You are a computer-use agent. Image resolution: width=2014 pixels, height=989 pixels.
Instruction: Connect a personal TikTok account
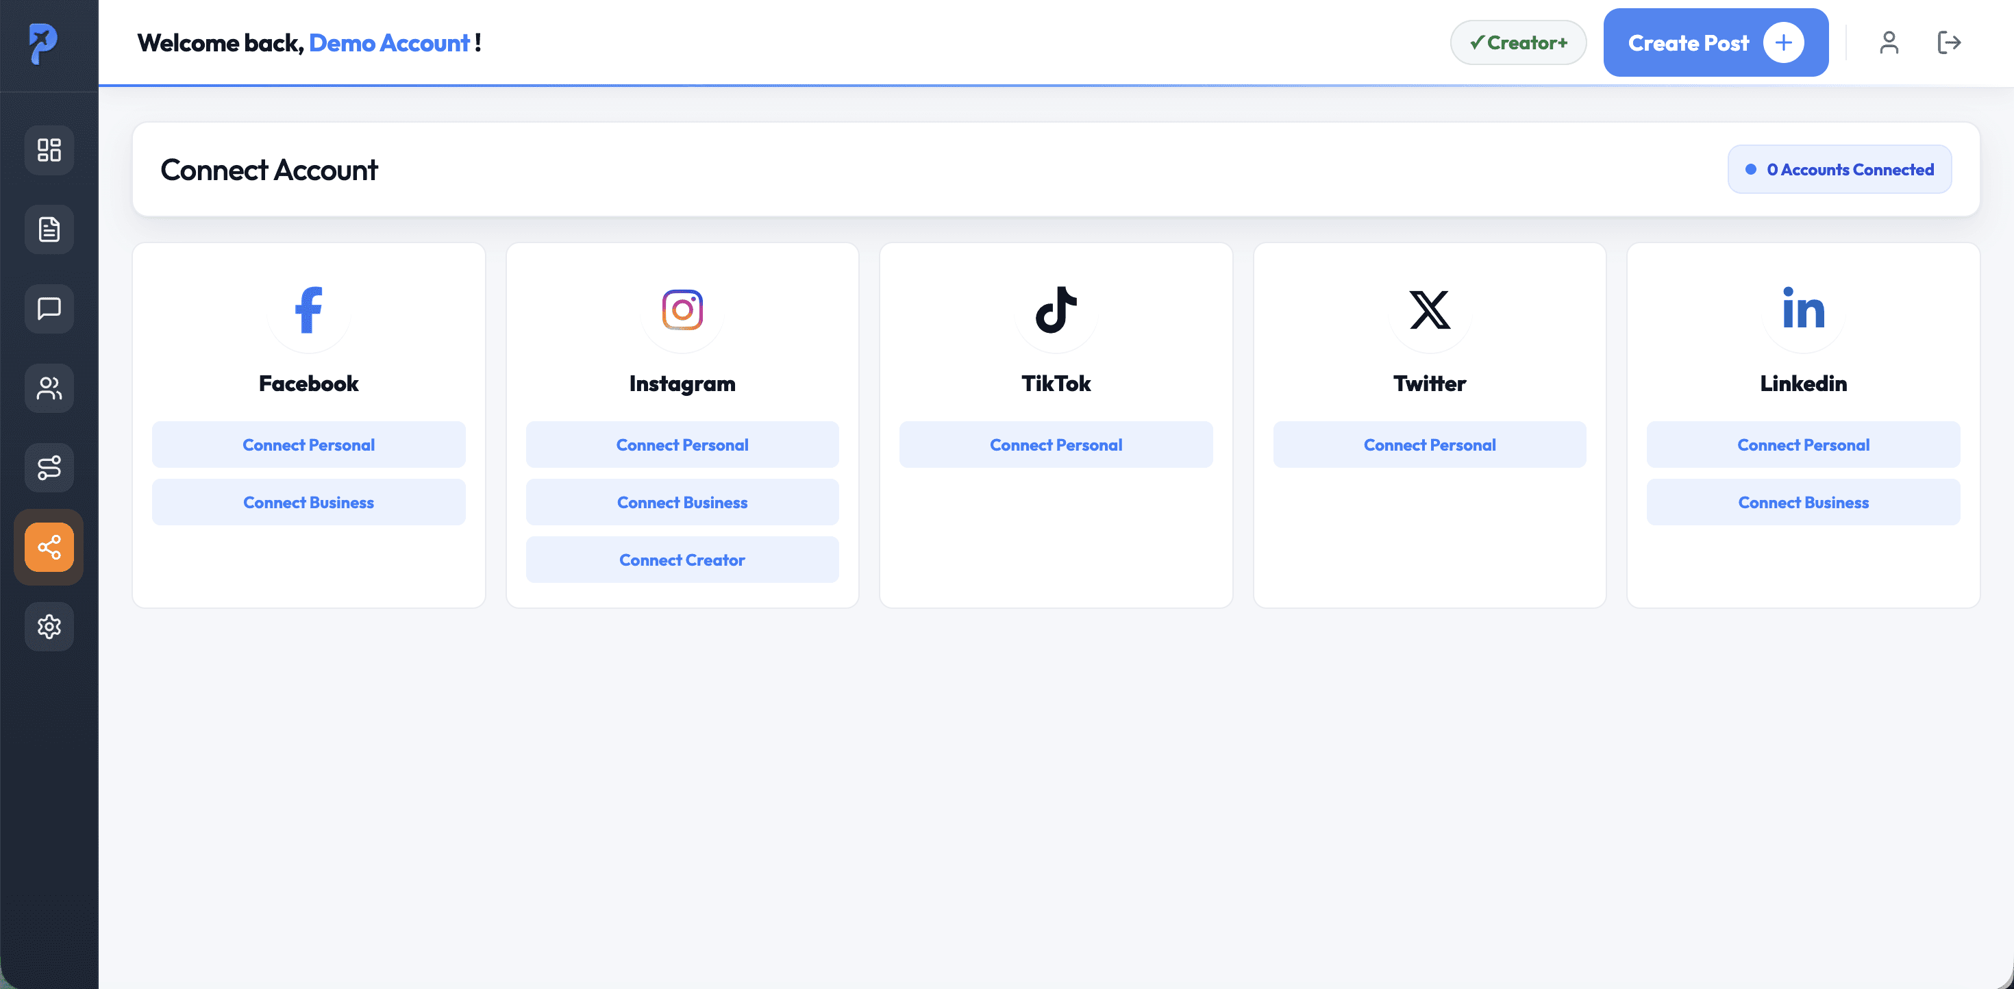[x=1056, y=445]
